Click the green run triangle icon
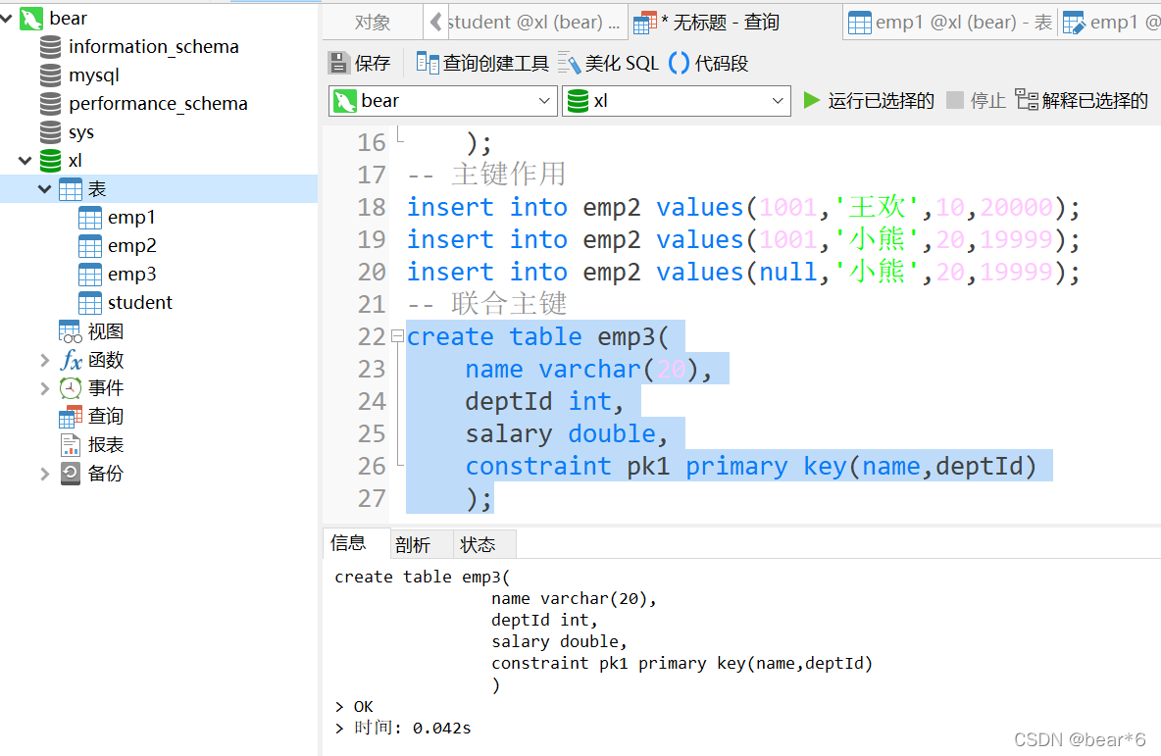The image size is (1161, 756). click(812, 100)
